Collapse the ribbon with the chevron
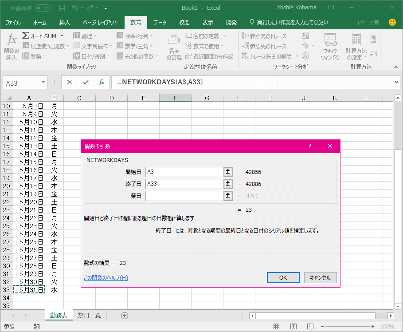Screen dimensions: 403x332 pos(396,67)
